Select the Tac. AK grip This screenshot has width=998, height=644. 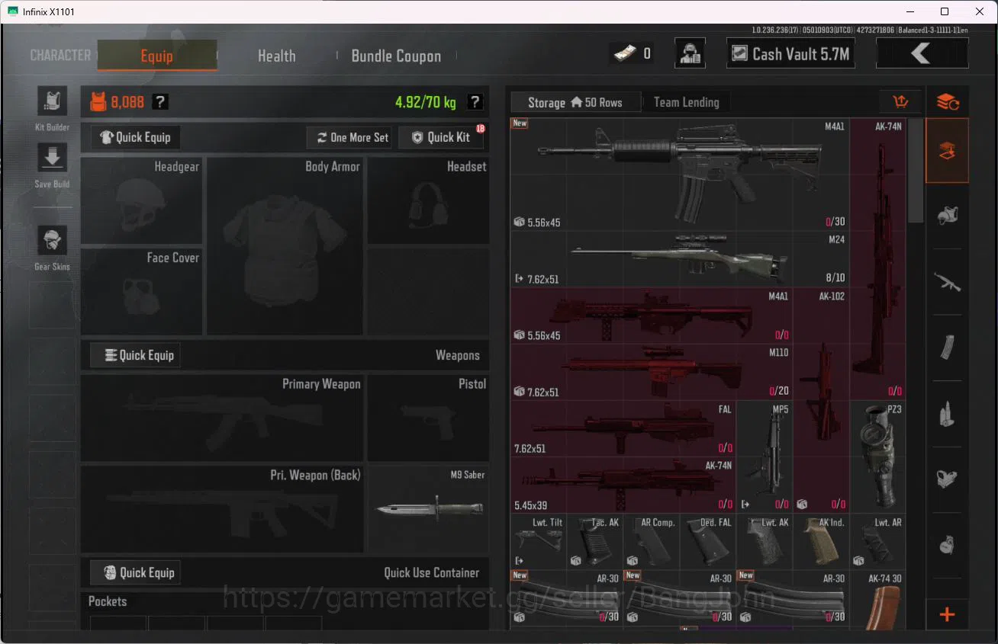595,541
